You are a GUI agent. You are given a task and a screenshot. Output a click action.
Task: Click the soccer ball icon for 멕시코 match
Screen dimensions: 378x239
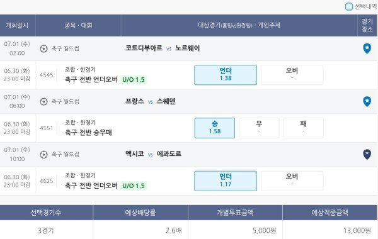click(x=43, y=154)
